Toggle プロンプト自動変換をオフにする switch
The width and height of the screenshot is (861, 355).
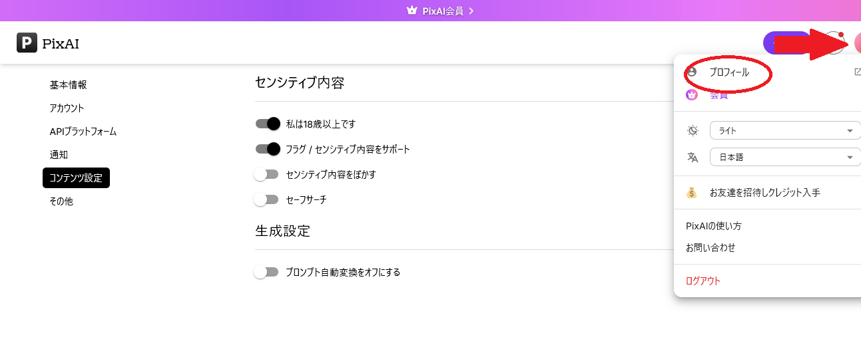pos(266,272)
